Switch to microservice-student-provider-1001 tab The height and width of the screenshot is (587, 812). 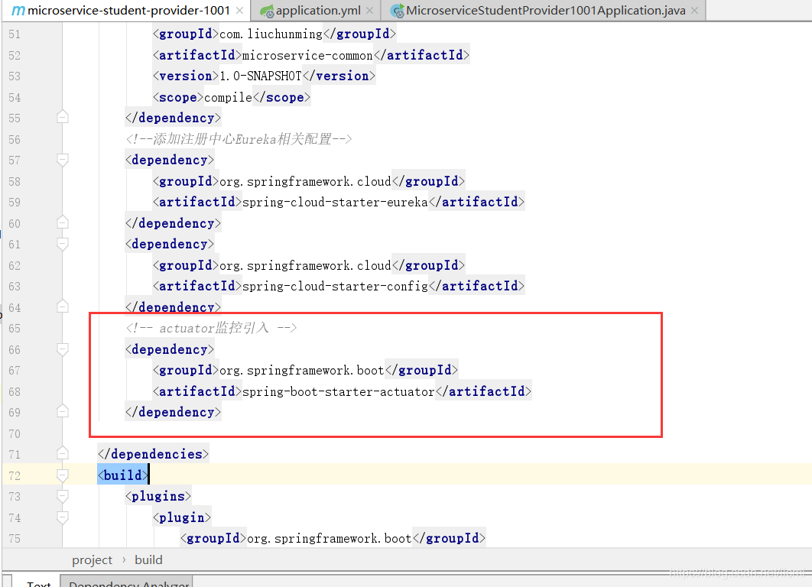[128, 11]
